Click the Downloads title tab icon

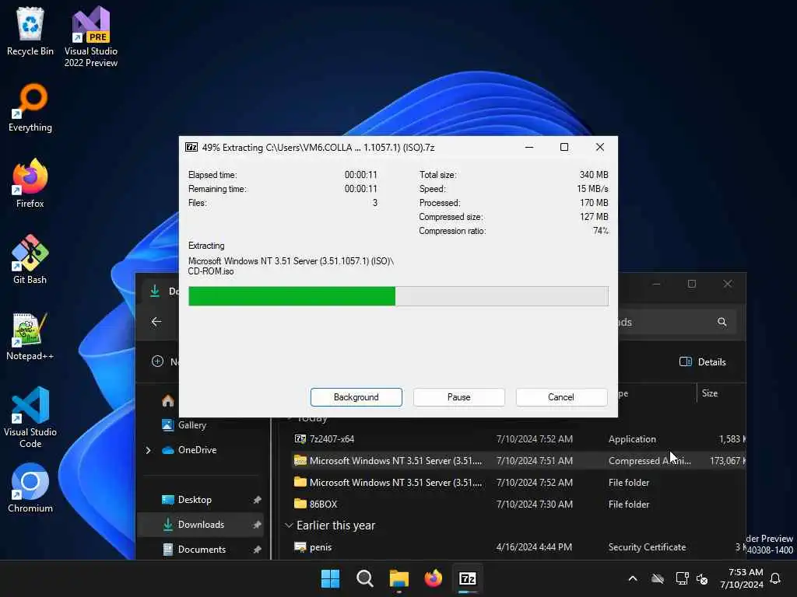click(155, 292)
